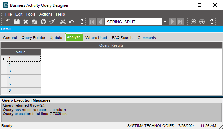Click the Refresh arrows icon
The image size is (223, 129).
(x=43, y=22)
